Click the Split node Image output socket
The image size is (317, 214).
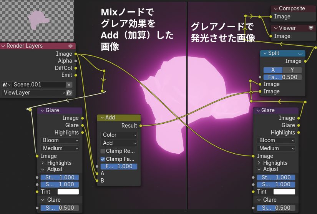tap(305, 61)
